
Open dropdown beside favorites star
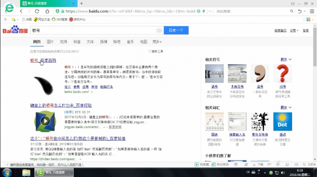click(18, 19)
